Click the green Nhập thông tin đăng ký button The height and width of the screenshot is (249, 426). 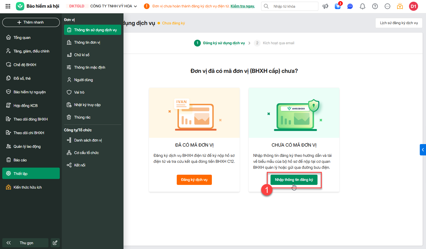point(294,180)
